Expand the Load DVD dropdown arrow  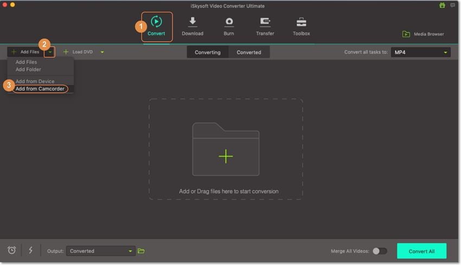102,52
